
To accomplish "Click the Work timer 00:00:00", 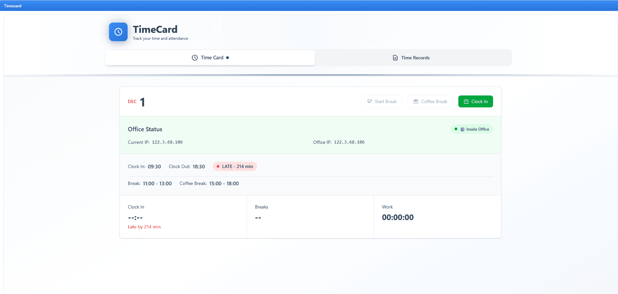I will (x=398, y=217).
